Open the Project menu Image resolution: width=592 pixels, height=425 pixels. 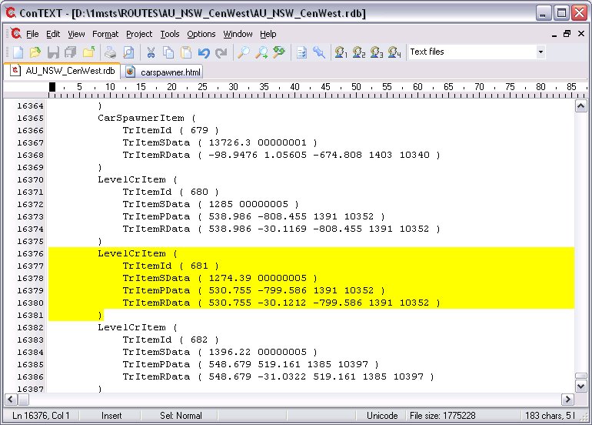139,34
